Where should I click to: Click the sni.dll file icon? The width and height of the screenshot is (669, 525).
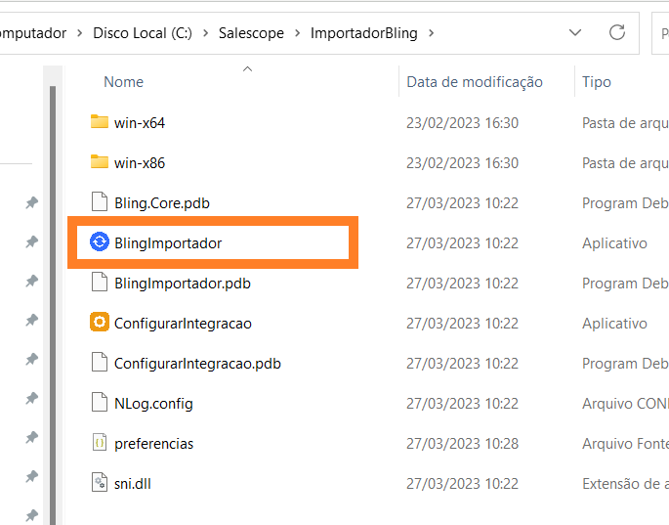(100, 483)
